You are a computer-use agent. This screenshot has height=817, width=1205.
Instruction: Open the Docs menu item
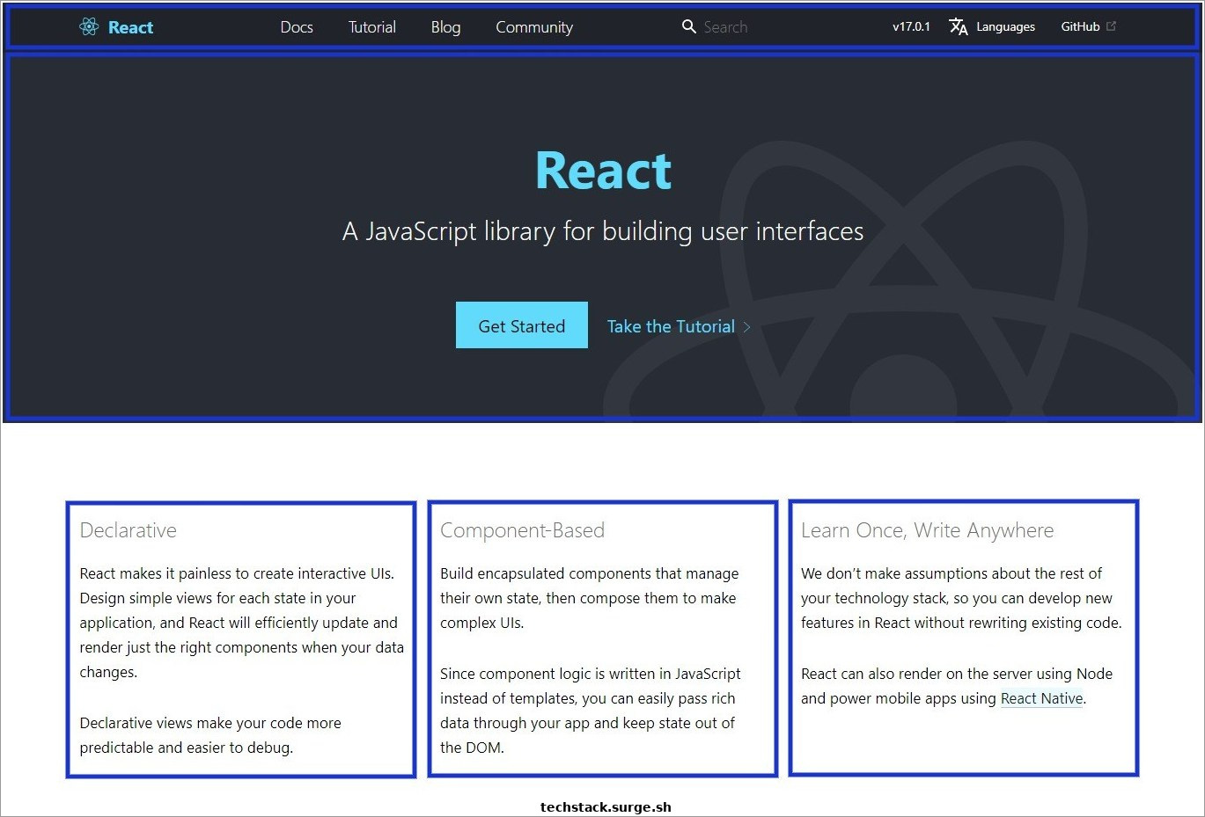(297, 27)
